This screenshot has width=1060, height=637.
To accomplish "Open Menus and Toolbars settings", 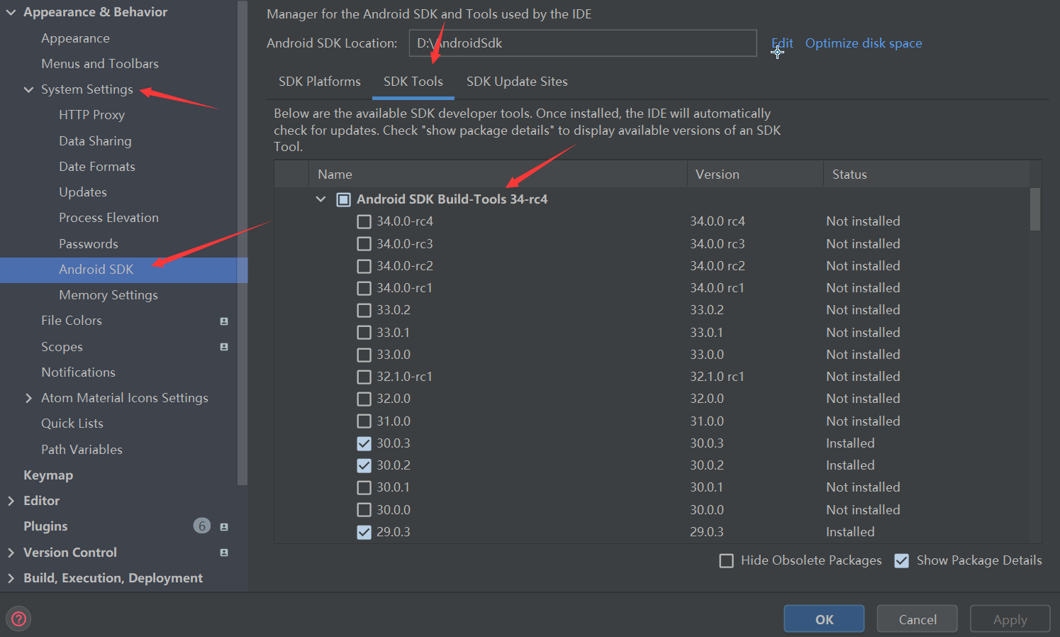I will click(x=100, y=64).
